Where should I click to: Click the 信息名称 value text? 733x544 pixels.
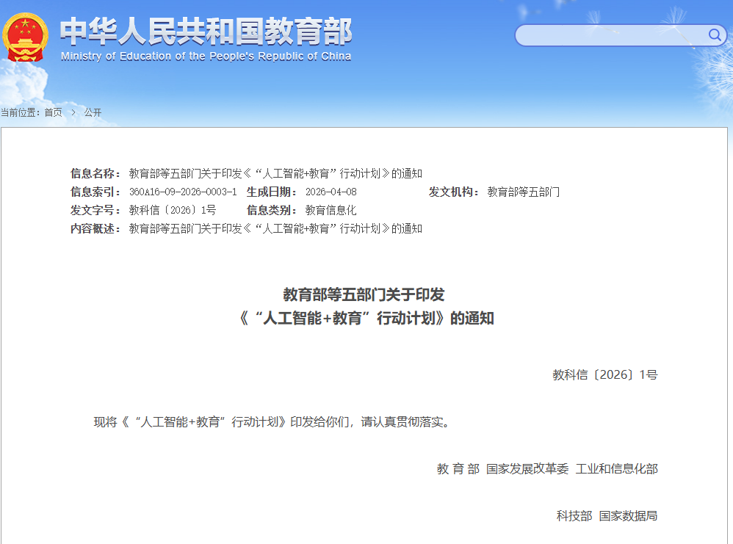pos(275,173)
